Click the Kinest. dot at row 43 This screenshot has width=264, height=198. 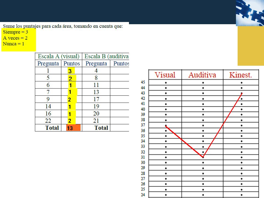click(242, 93)
